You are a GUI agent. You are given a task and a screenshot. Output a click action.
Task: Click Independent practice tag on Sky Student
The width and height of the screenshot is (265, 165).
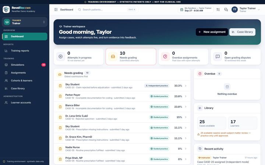157,86
